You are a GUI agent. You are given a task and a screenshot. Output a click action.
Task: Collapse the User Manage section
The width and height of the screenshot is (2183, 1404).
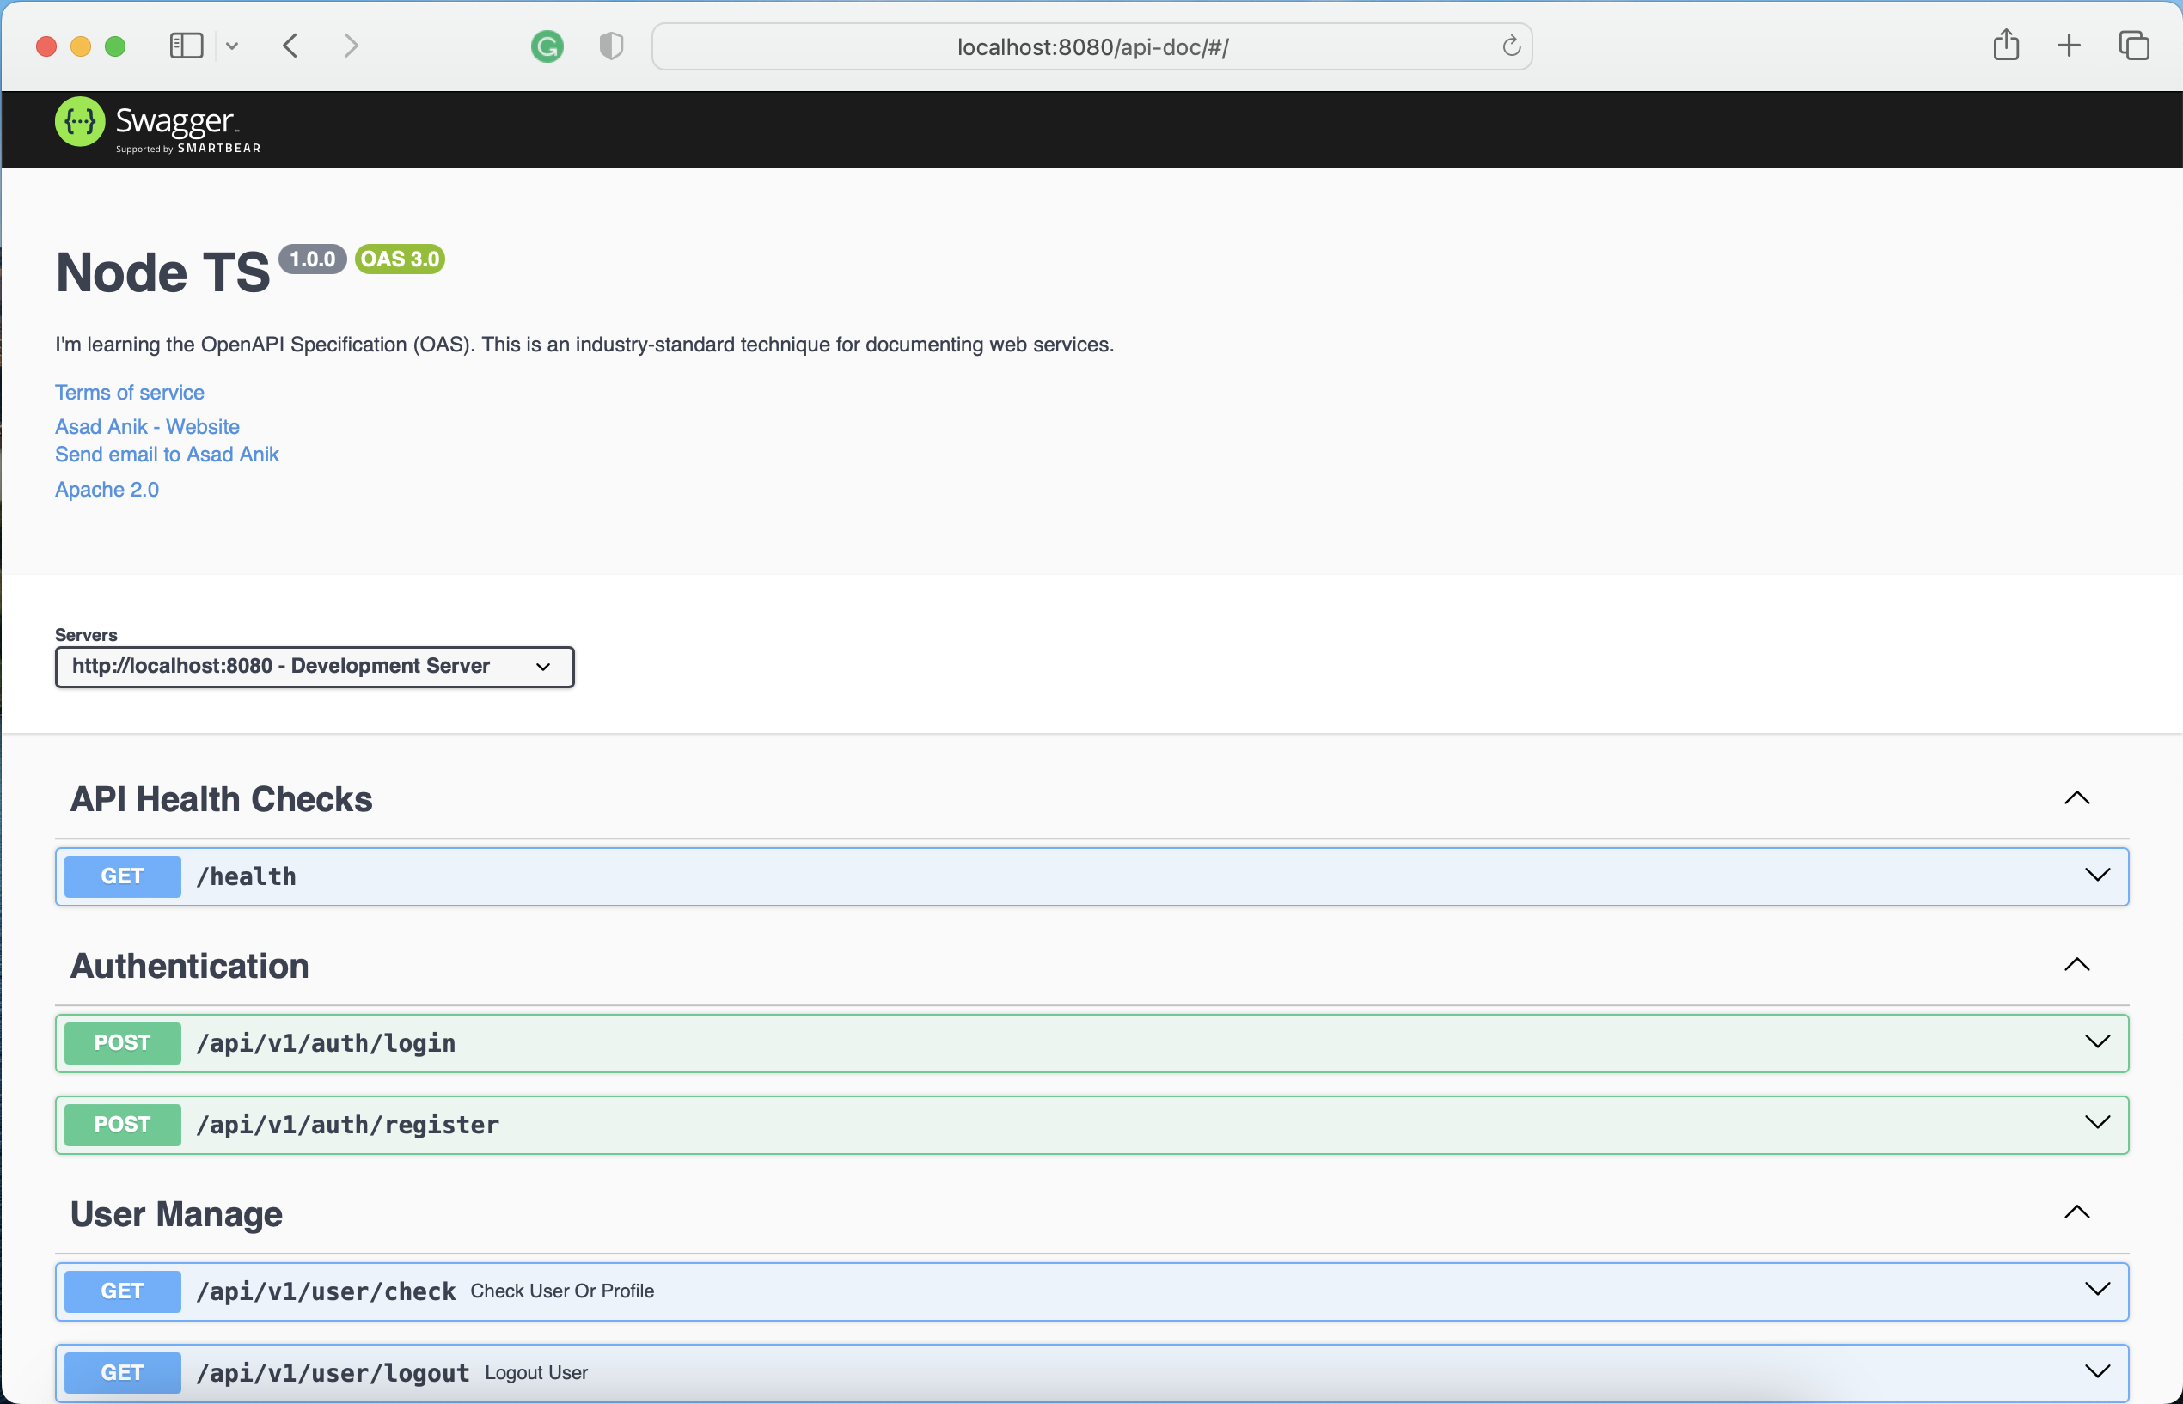click(x=2076, y=1212)
